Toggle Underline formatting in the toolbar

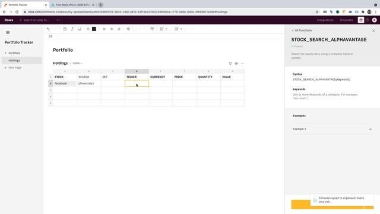click(79, 29)
